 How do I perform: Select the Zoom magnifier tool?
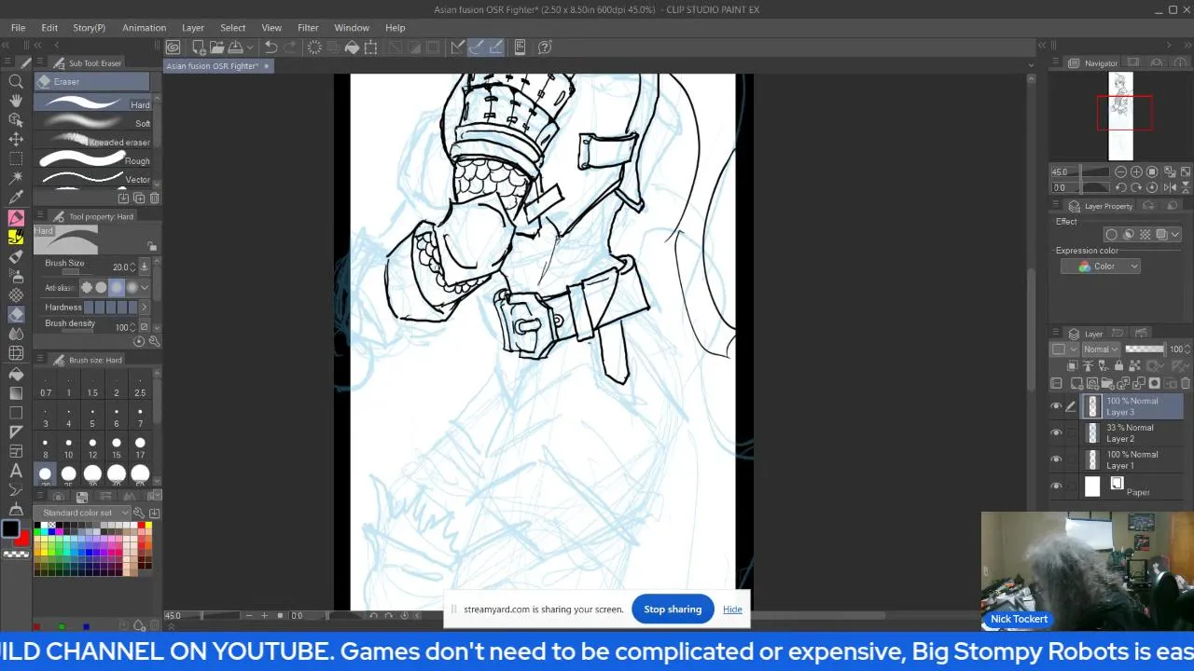(x=16, y=81)
